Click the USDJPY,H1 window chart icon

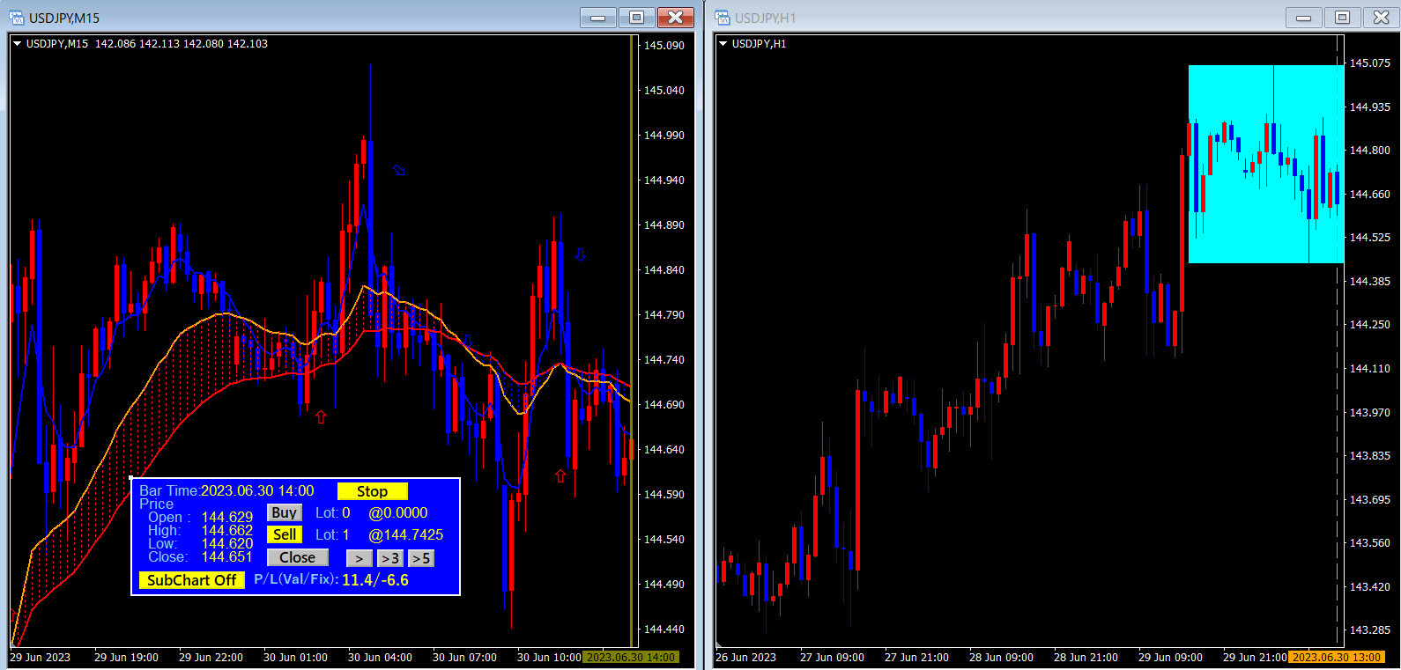click(723, 18)
